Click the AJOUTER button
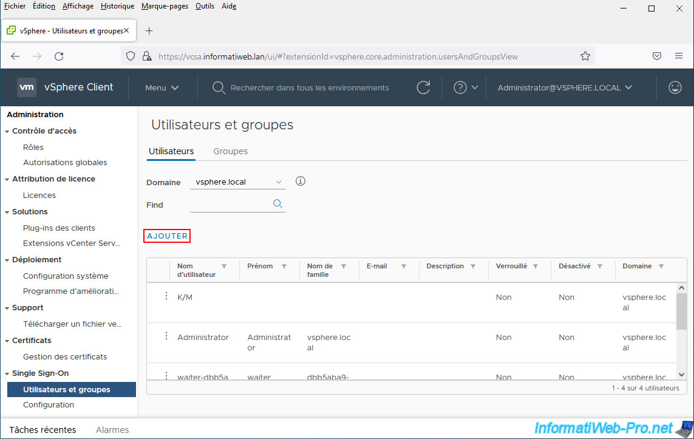 (167, 236)
